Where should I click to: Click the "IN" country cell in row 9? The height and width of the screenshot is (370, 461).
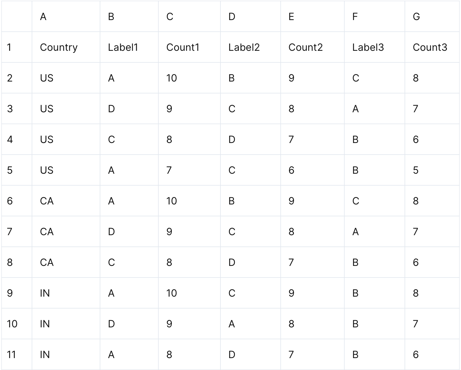tap(45, 293)
